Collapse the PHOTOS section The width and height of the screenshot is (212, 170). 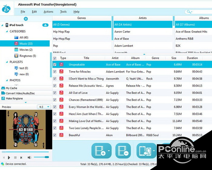[7, 80]
